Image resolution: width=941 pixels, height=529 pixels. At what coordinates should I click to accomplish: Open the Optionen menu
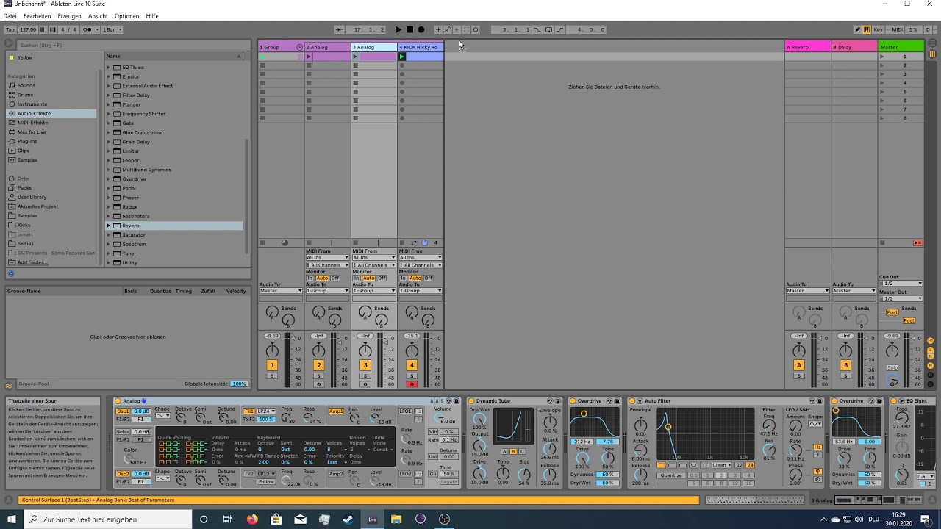[x=126, y=15]
